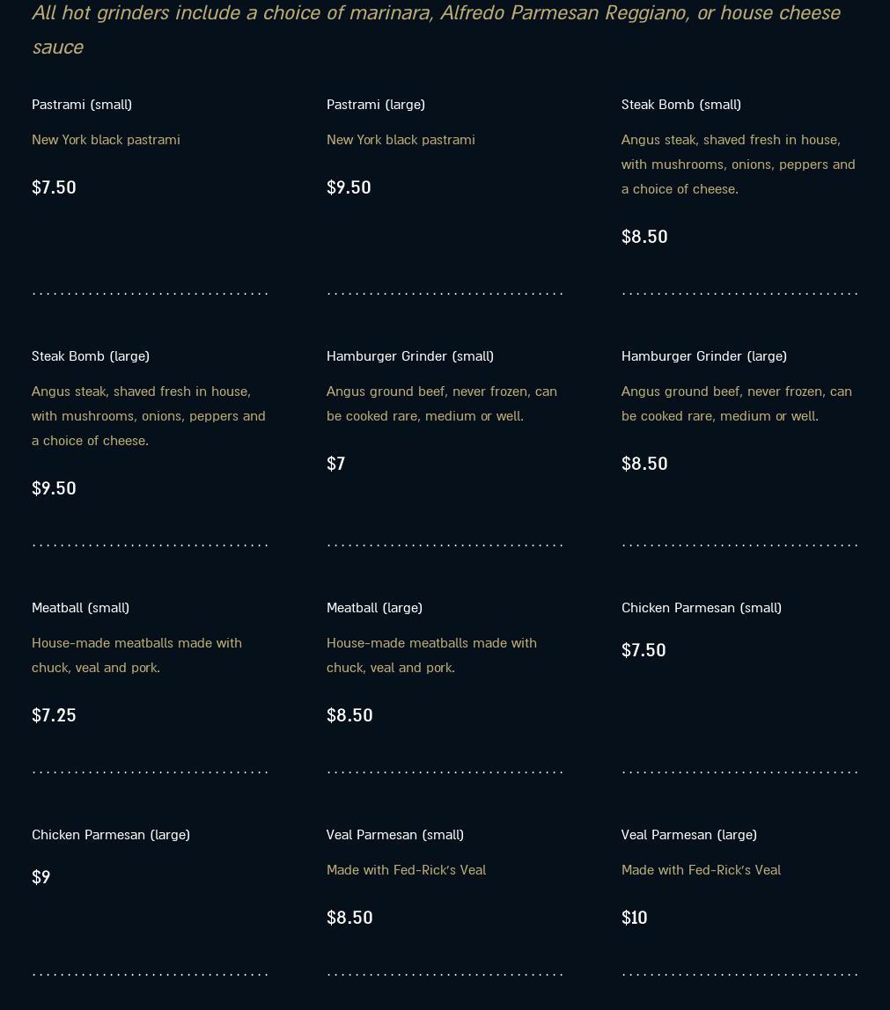Select the Pastrami (small) item title
Image resolution: width=890 pixels, height=1010 pixels.
click(x=82, y=105)
